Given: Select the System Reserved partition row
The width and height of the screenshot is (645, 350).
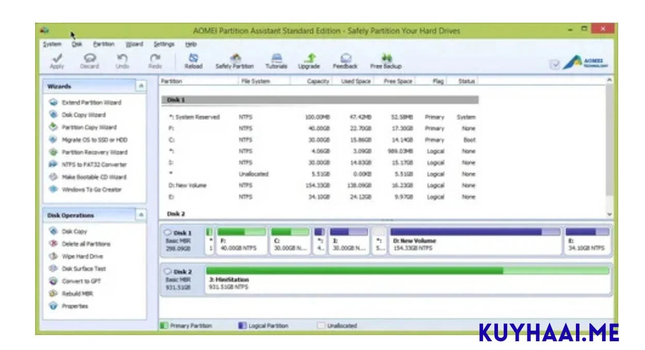Looking at the screenshot, I should (320, 117).
